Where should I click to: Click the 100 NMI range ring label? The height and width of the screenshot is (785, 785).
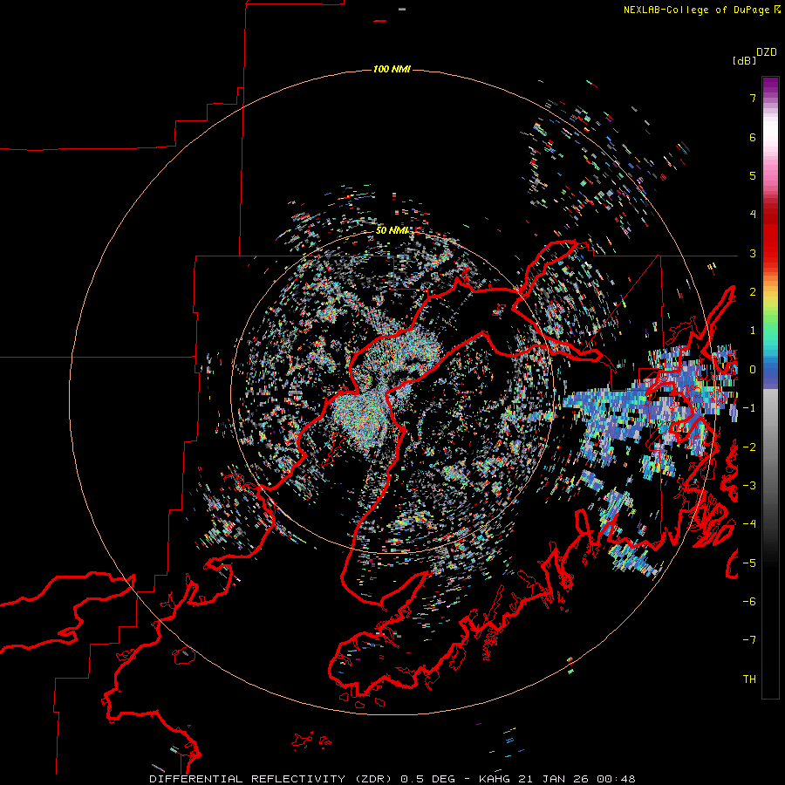tap(392, 69)
